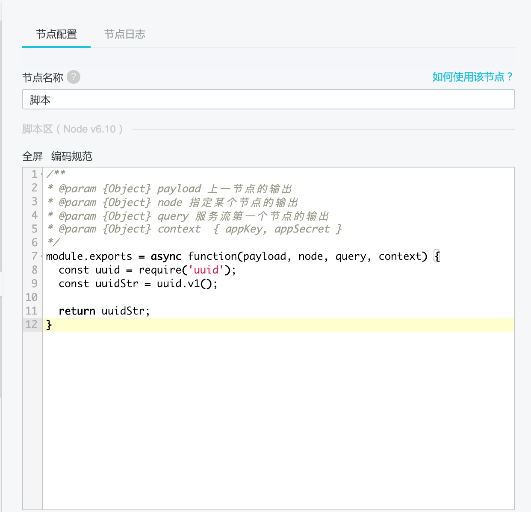531x512 pixels.
Task: Switch to the 节点日志 tab
Action: click(x=125, y=34)
